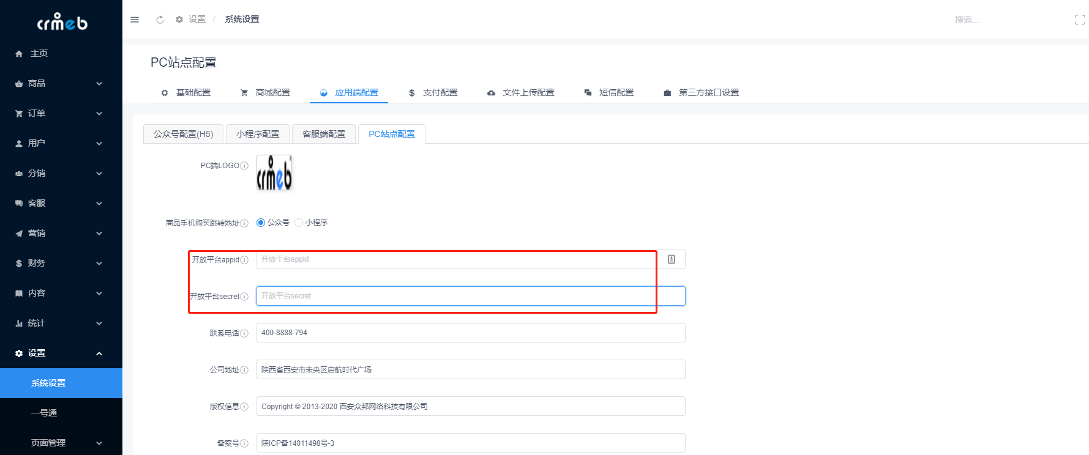1089x455 pixels.
Task: Expand the 商品 sidebar menu chevron
Action: (x=99, y=84)
